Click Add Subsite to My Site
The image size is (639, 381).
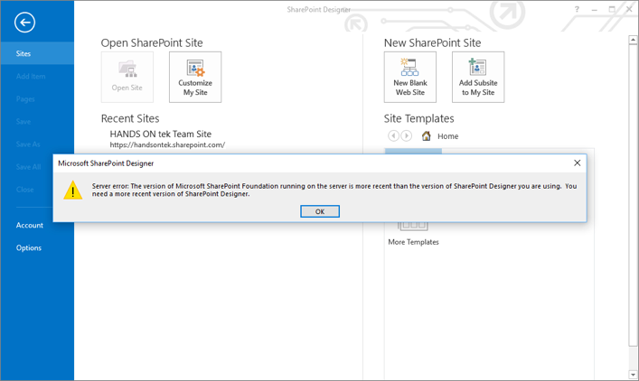(478, 77)
